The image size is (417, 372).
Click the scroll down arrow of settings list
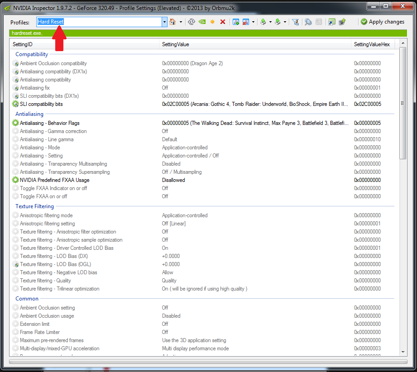403,352
